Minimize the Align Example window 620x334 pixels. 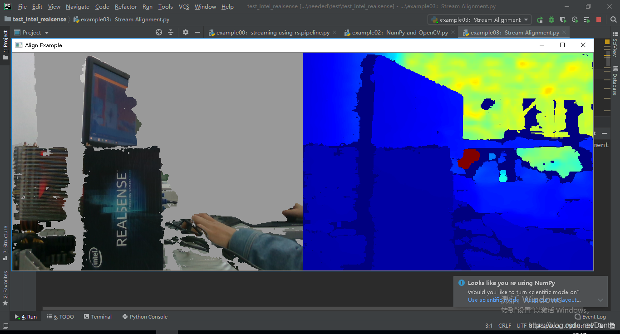pos(541,45)
